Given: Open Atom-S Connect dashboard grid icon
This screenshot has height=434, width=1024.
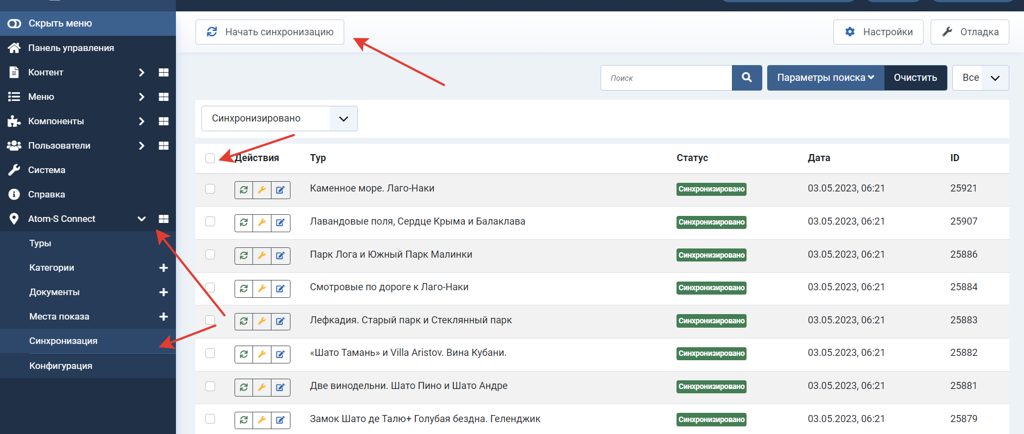Looking at the screenshot, I should pos(163,219).
